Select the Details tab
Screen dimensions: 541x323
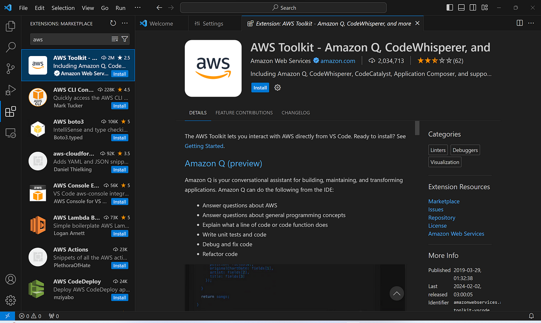click(x=198, y=113)
